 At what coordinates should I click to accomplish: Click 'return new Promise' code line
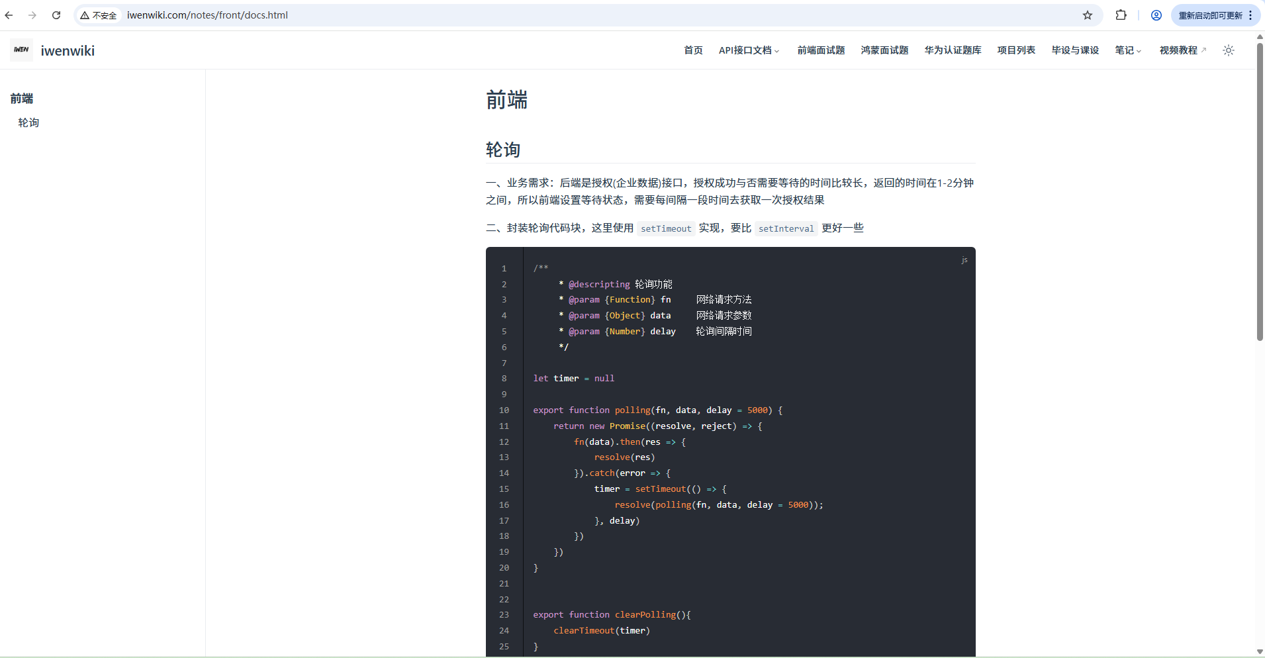click(x=658, y=426)
